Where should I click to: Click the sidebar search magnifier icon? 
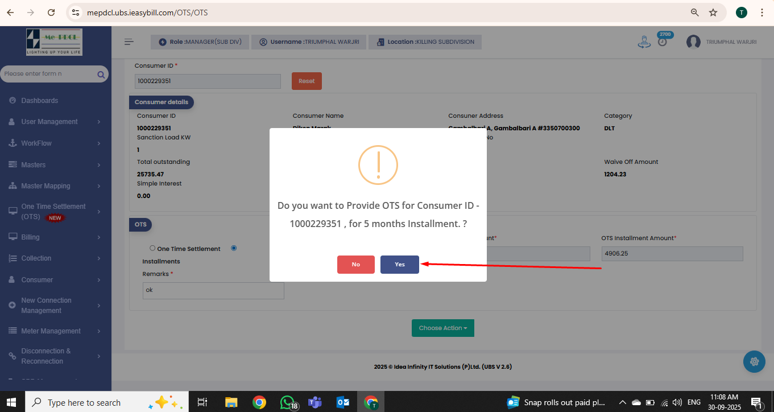(101, 75)
